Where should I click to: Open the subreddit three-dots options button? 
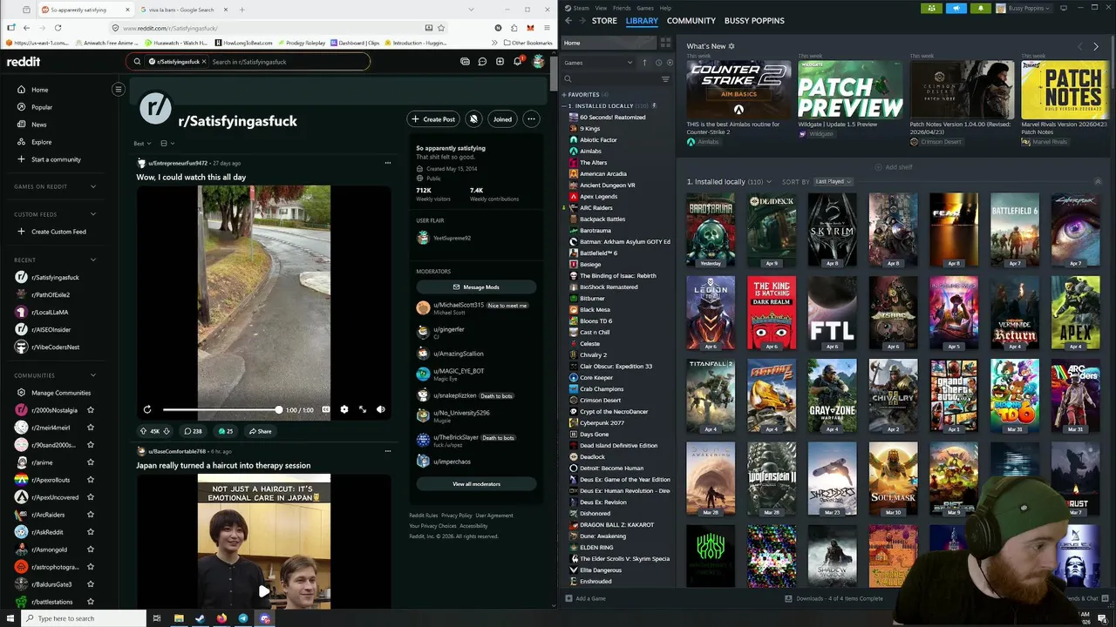click(x=531, y=119)
